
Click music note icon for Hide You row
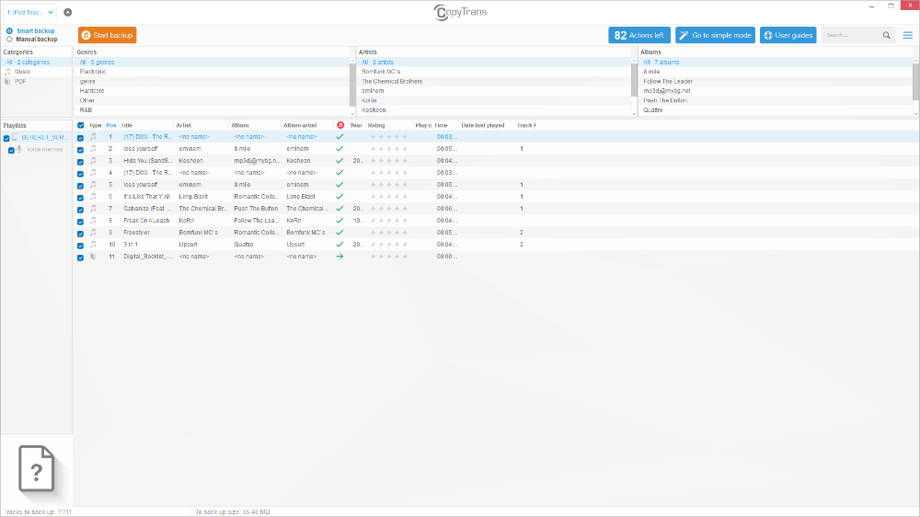93,160
